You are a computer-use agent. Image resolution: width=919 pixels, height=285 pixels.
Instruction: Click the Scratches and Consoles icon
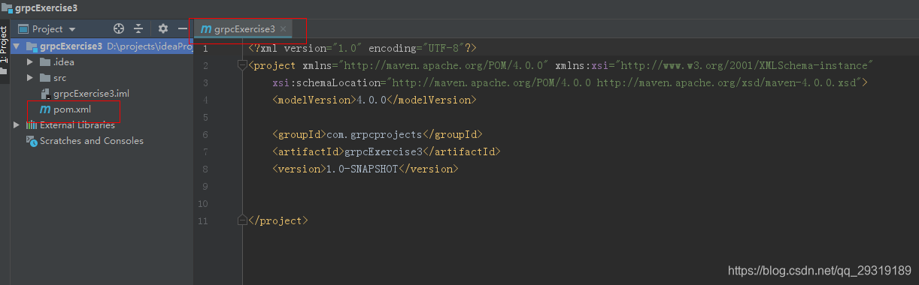(x=32, y=141)
